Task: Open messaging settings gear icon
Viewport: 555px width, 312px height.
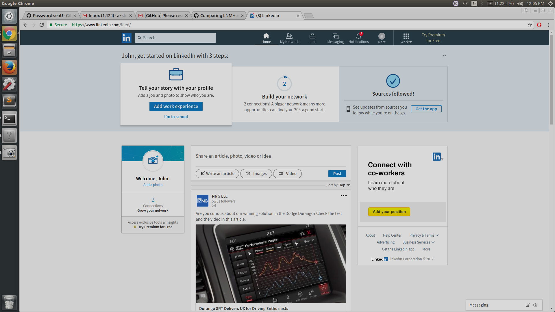Action: [x=535, y=305]
